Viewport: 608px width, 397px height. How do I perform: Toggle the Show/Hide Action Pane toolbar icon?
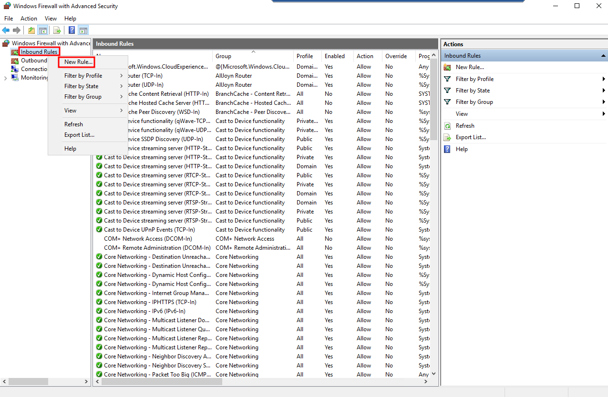(83, 31)
